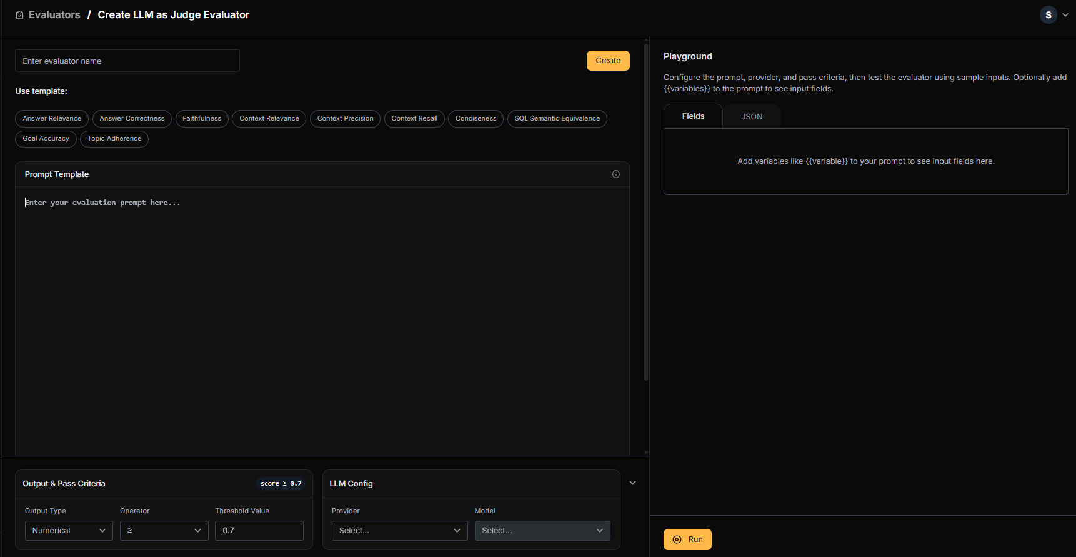Switch to the Fields tab
The width and height of the screenshot is (1076, 557).
(693, 116)
